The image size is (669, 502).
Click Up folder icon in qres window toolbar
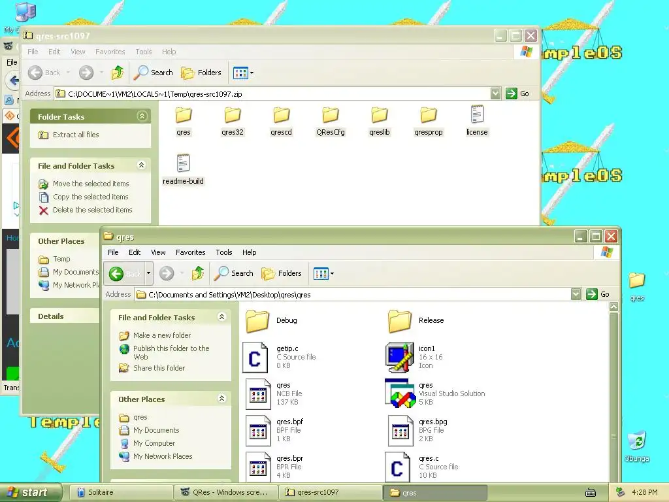198,273
